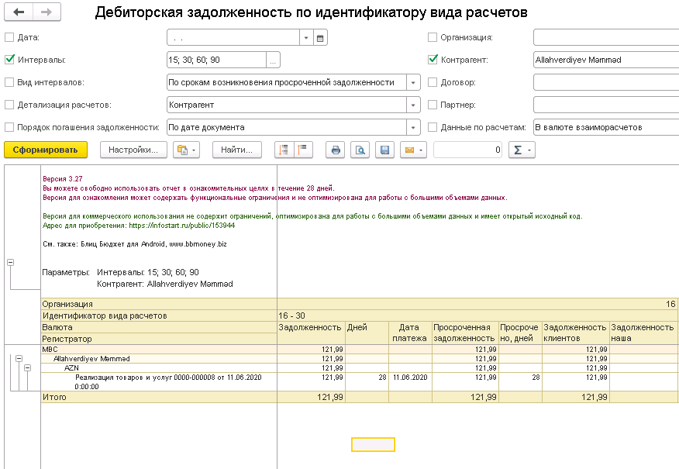
Task: Collapse the AZN currency group
Action: pos(27,367)
